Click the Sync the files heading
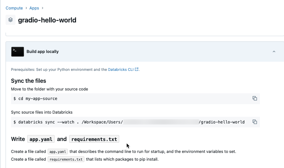Viewport: 284px width, 168px height. coord(28,81)
